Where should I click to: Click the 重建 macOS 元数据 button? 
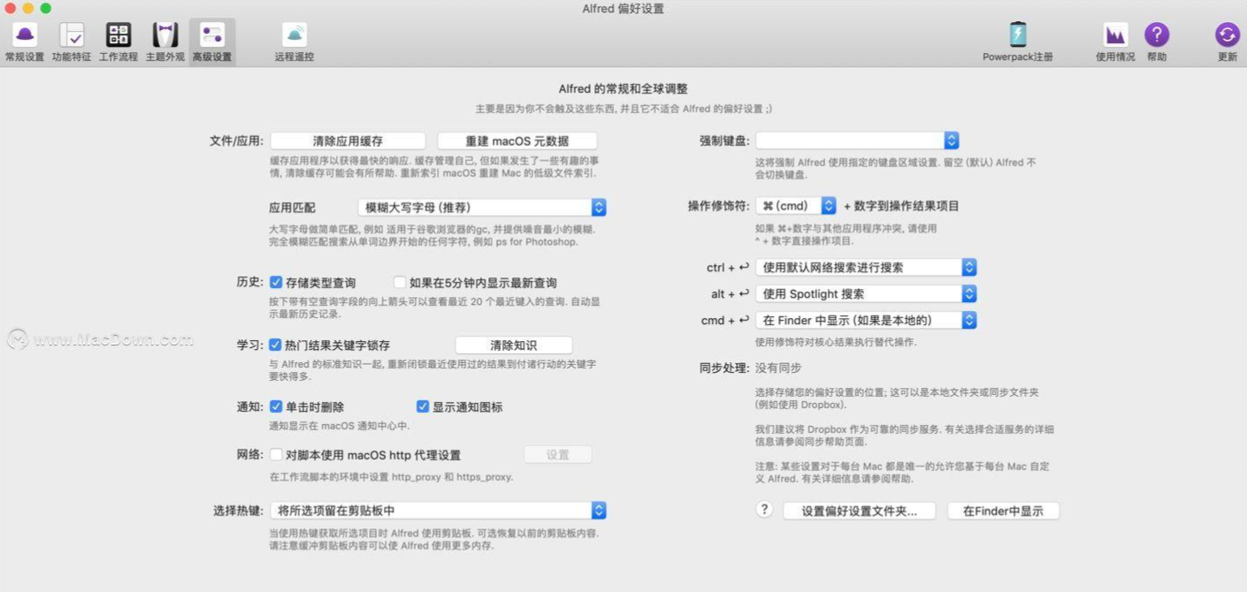point(517,141)
